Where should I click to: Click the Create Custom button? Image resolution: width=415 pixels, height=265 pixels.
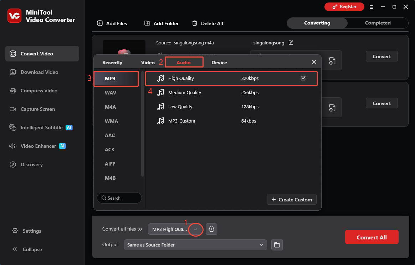292,200
